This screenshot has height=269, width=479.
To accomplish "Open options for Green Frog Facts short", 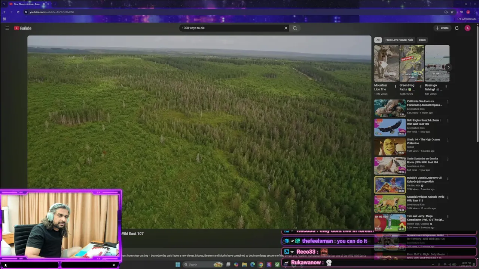I will [x=421, y=87].
